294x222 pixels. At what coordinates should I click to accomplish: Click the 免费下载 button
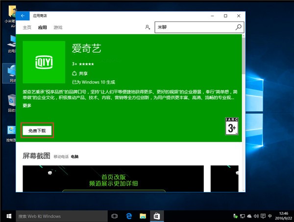tap(37, 131)
